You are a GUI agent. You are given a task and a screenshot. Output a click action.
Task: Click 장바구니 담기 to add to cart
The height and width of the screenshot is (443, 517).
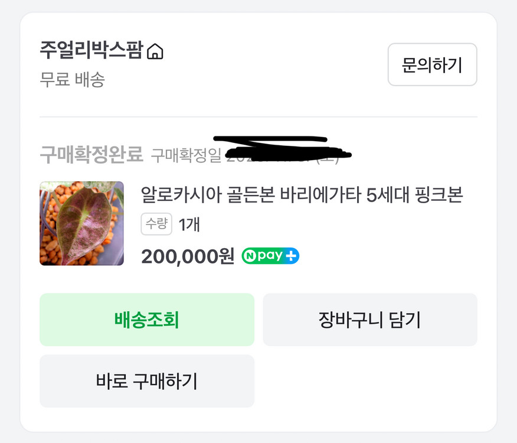point(370,319)
